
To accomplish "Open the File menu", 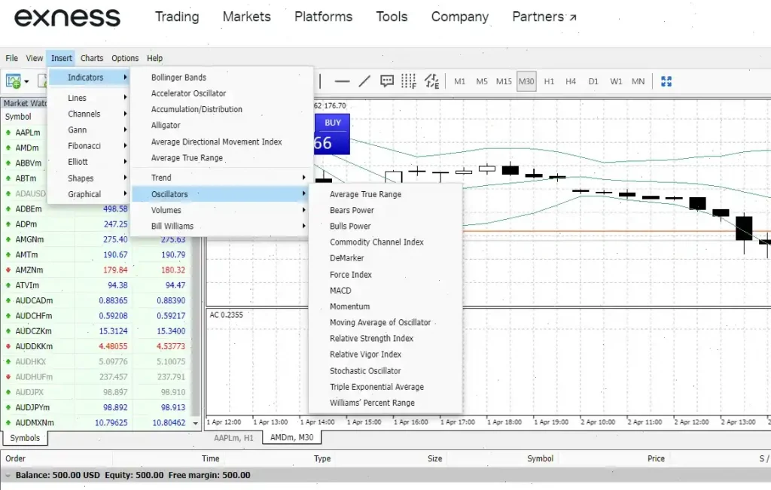I will pos(12,58).
